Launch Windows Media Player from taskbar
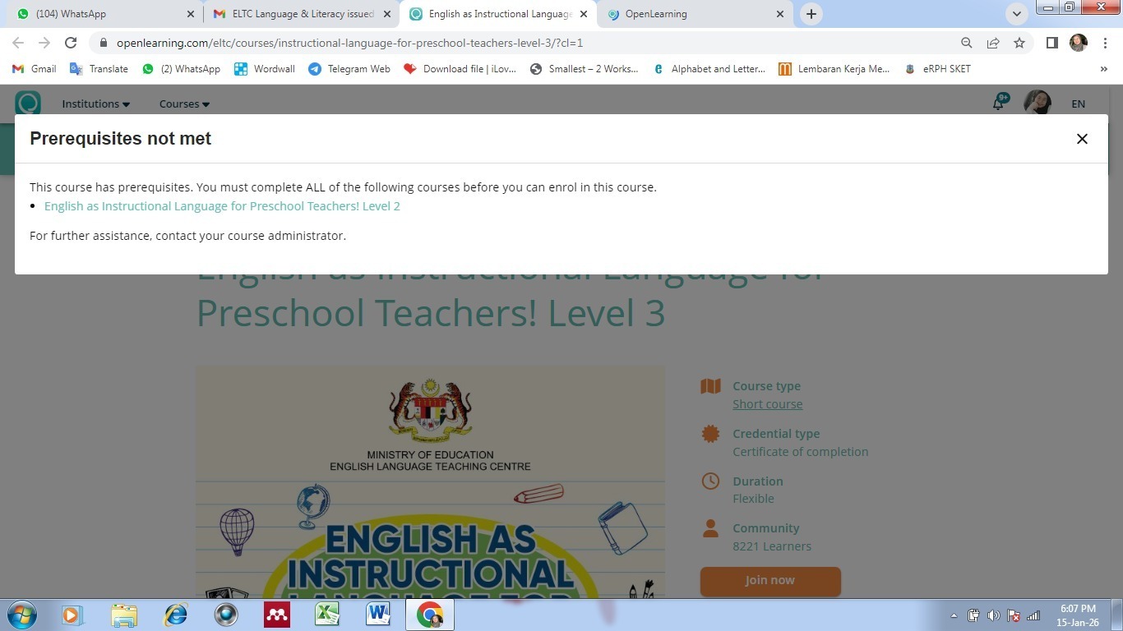 (72, 615)
